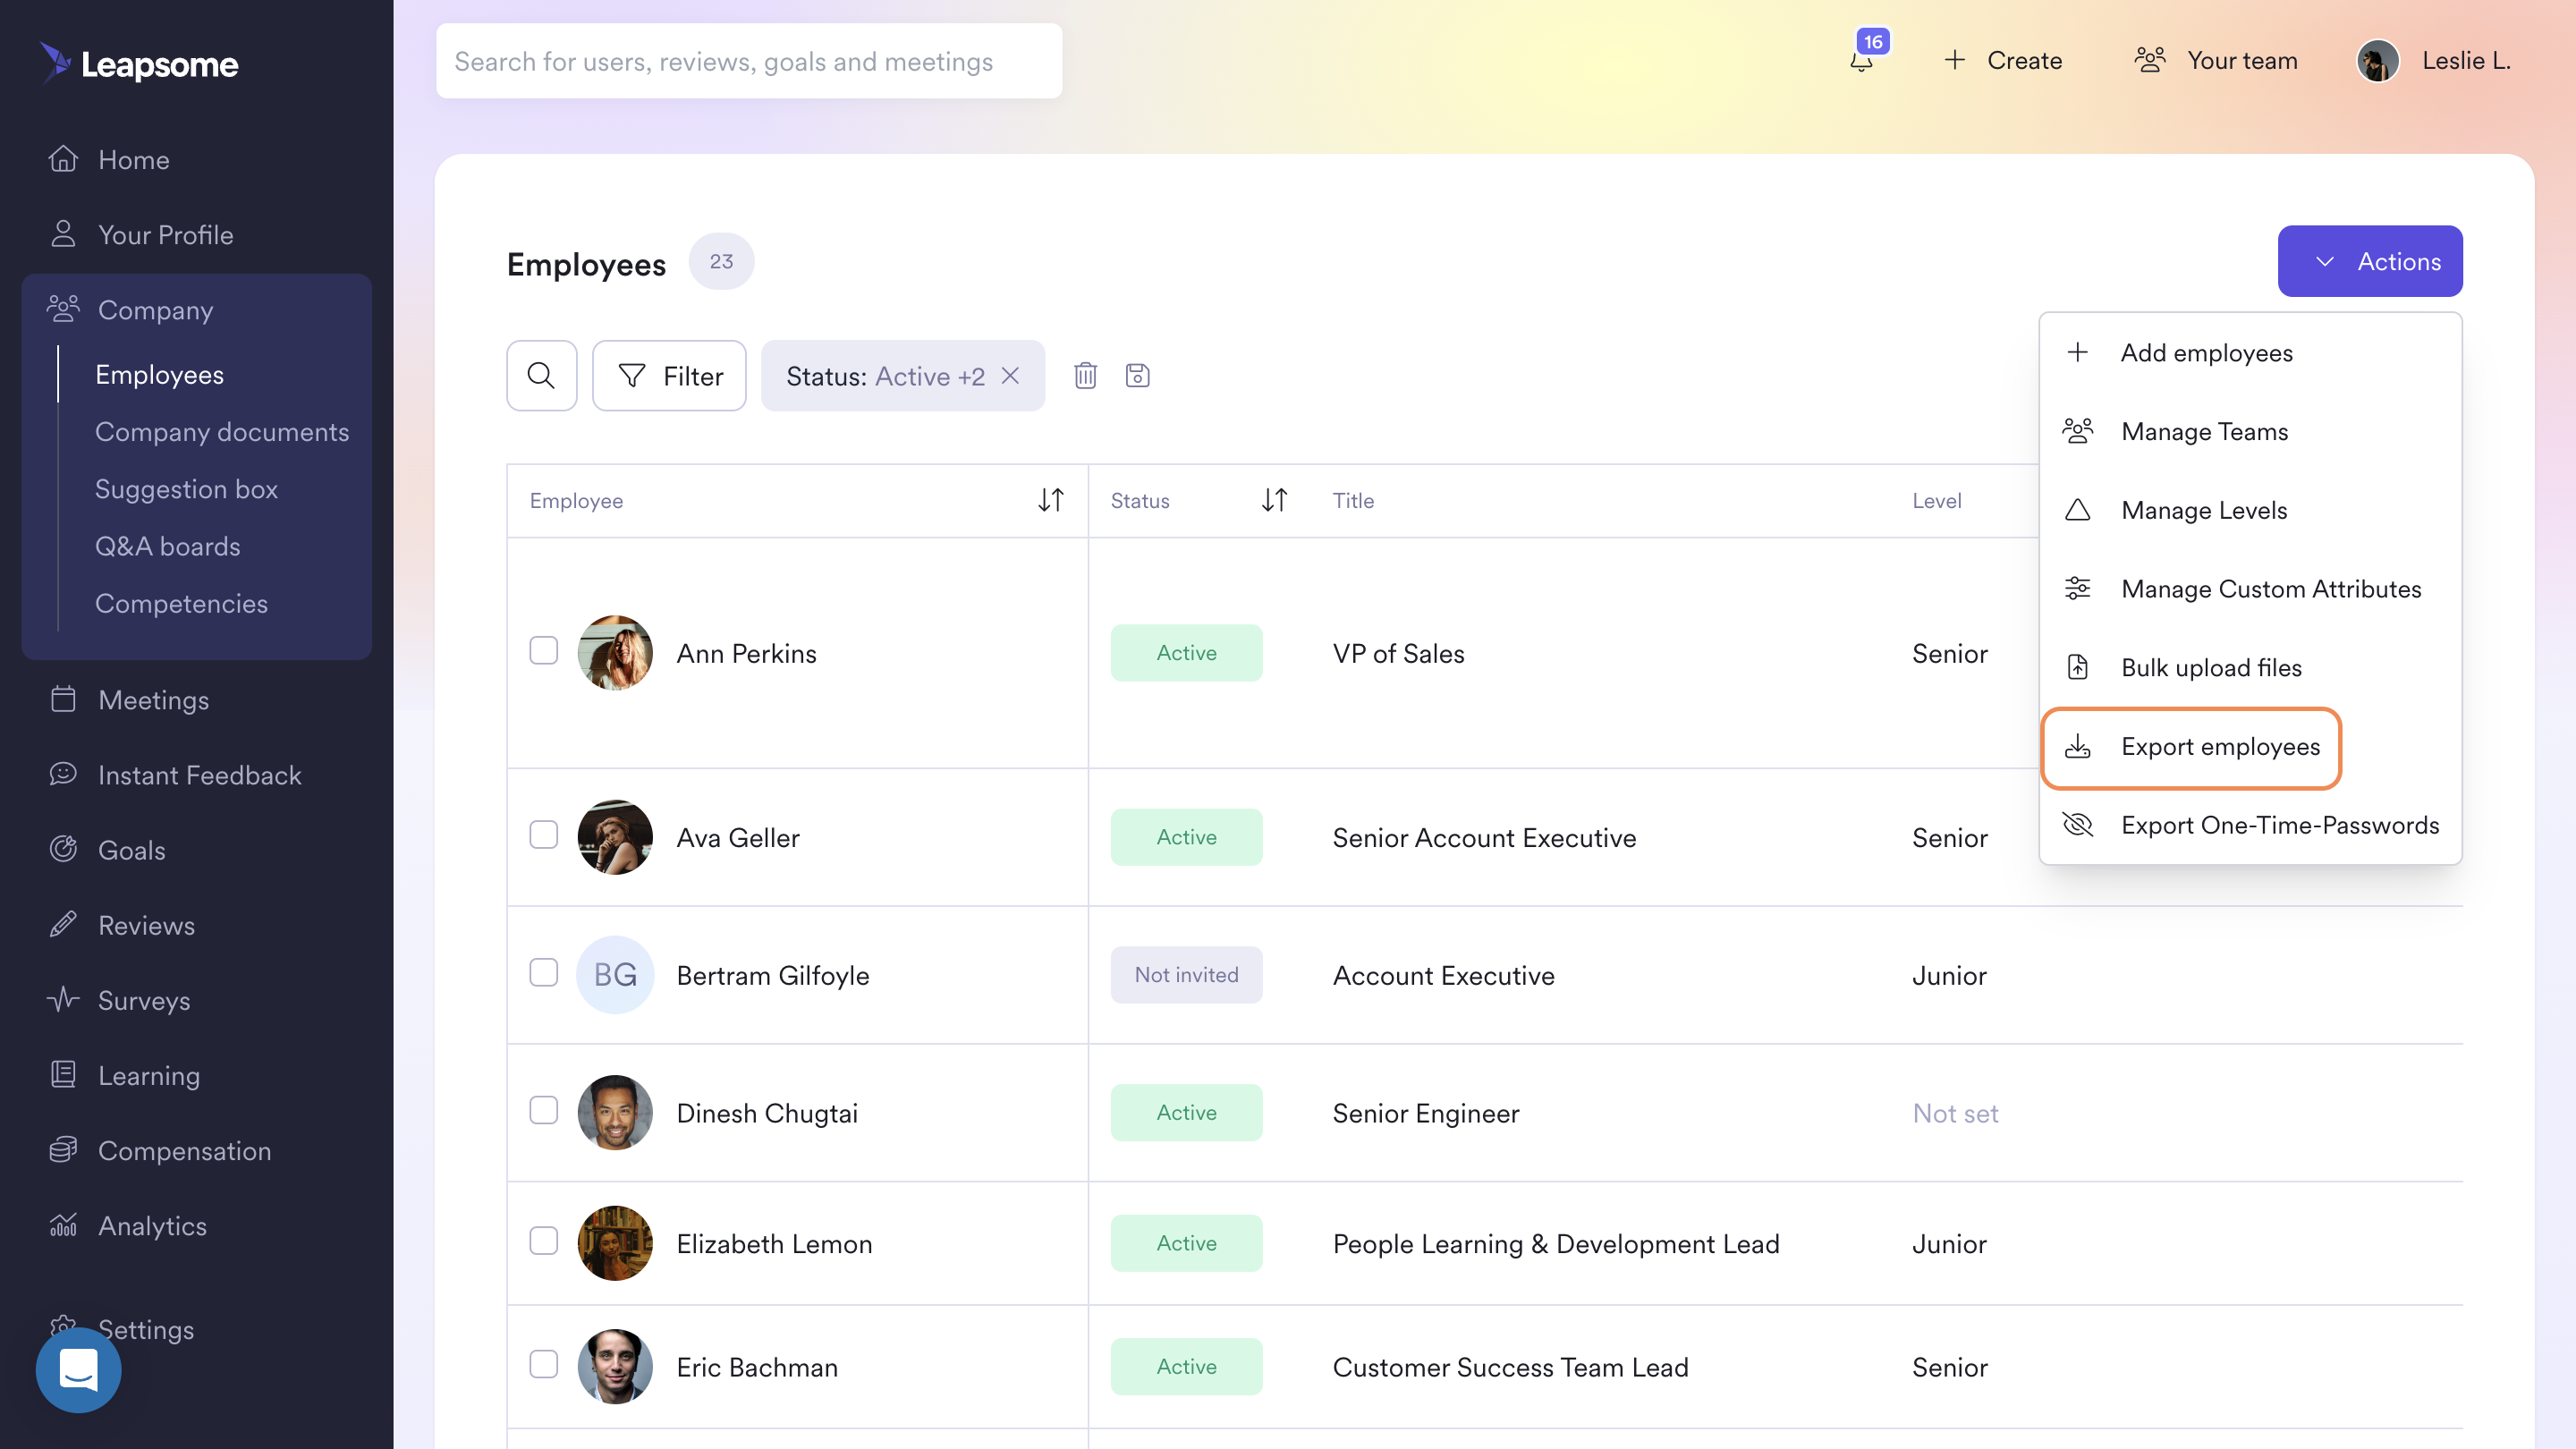The image size is (2576, 1449).
Task: Click the Leapsome logo
Action: (x=139, y=63)
